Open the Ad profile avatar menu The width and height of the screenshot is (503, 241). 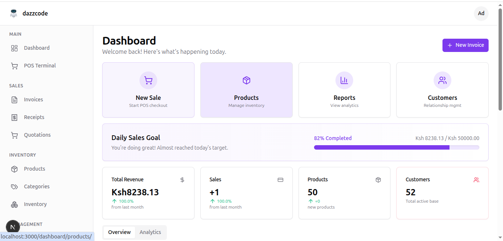(481, 13)
